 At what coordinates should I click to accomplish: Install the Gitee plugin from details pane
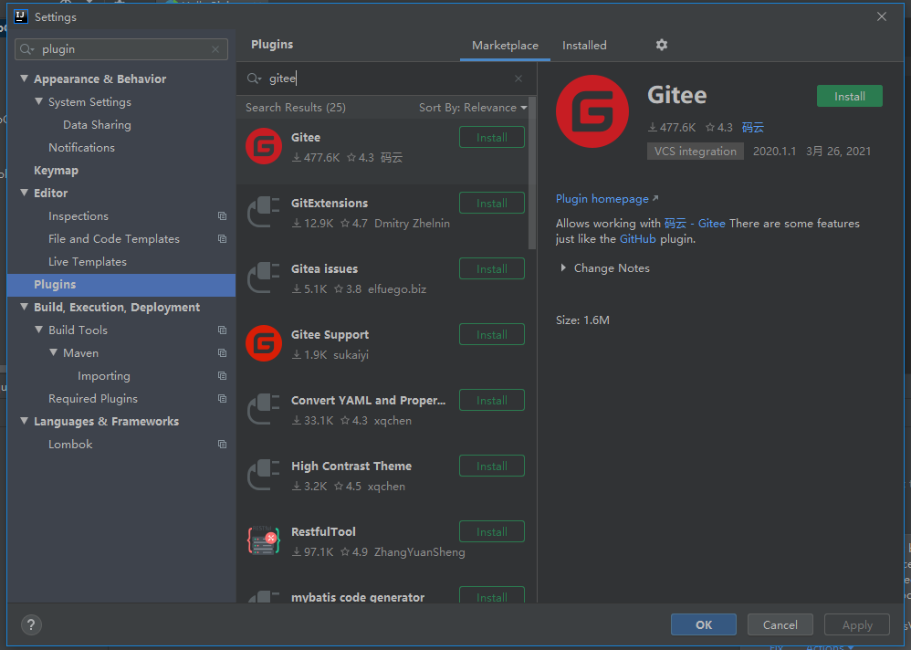tap(850, 97)
